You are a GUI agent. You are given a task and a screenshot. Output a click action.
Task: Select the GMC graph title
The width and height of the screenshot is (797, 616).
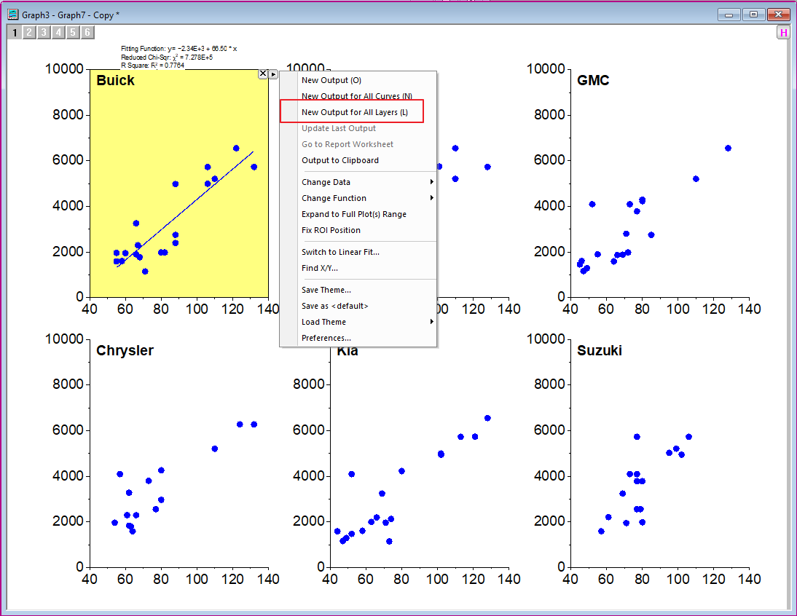pyautogui.click(x=593, y=80)
